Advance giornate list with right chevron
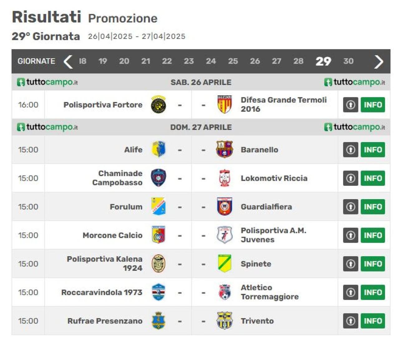This screenshot has height=340, width=399. tap(378, 61)
